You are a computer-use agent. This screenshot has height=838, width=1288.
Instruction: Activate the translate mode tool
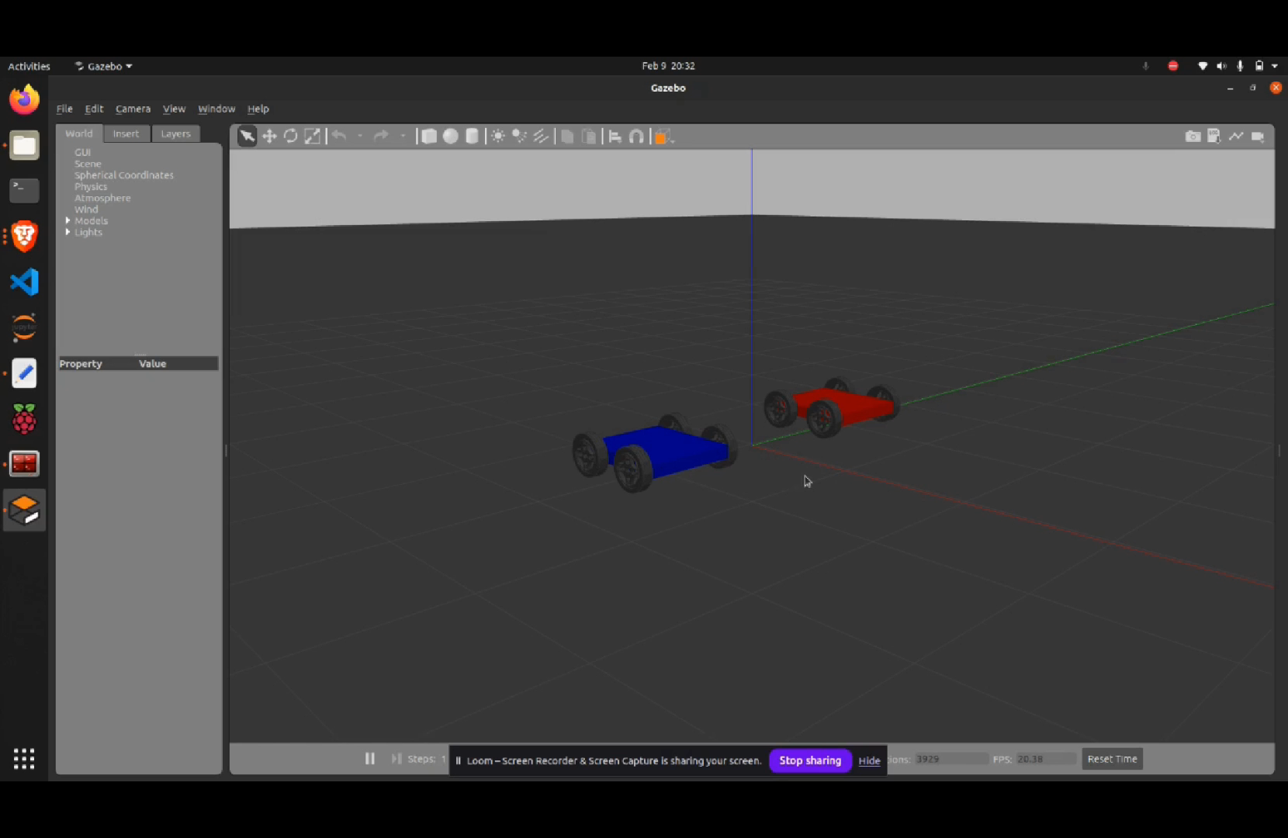tap(269, 137)
